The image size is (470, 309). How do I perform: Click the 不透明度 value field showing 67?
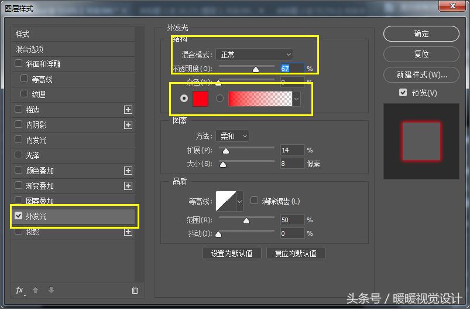click(x=293, y=69)
